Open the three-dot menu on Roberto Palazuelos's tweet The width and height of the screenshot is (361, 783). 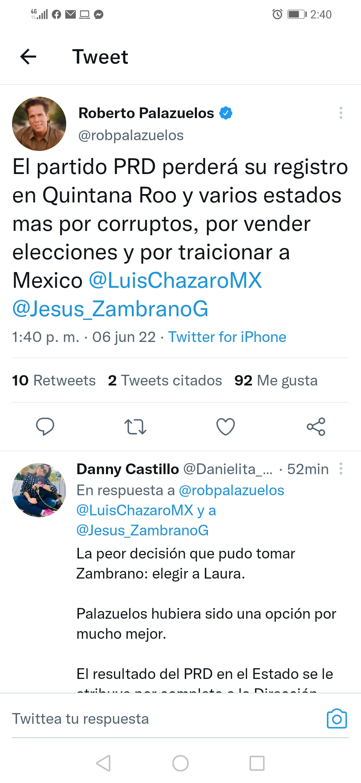341,113
